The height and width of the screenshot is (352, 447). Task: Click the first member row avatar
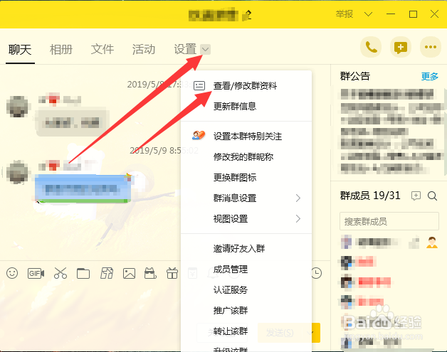click(x=347, y=242)
